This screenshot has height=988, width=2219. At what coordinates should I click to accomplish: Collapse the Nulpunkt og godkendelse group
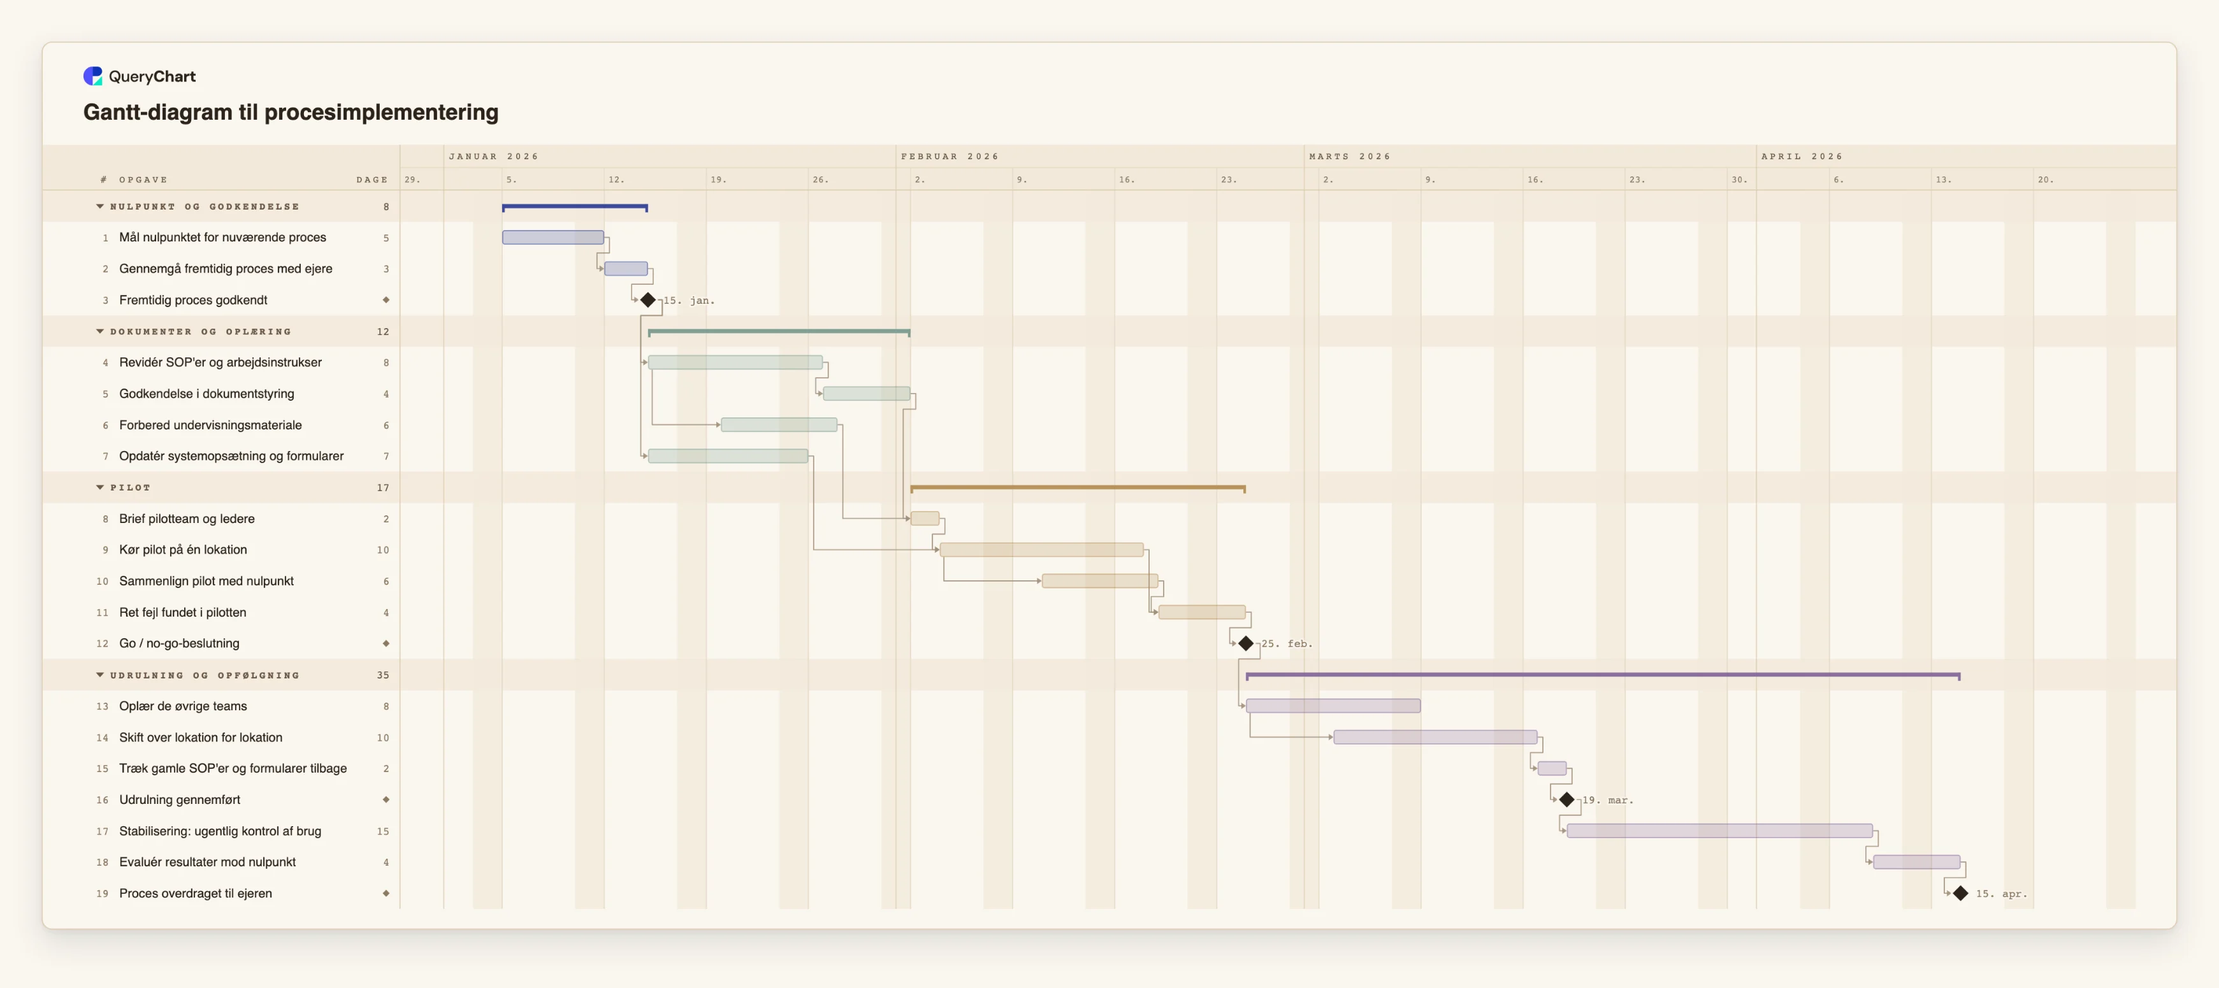point(100,207)
